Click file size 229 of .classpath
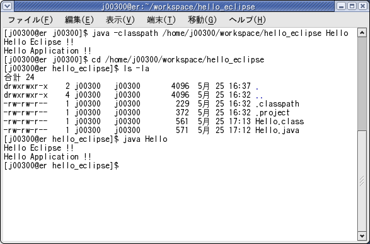The width and height of the screenshot is (370, 244). pos(182,104)
